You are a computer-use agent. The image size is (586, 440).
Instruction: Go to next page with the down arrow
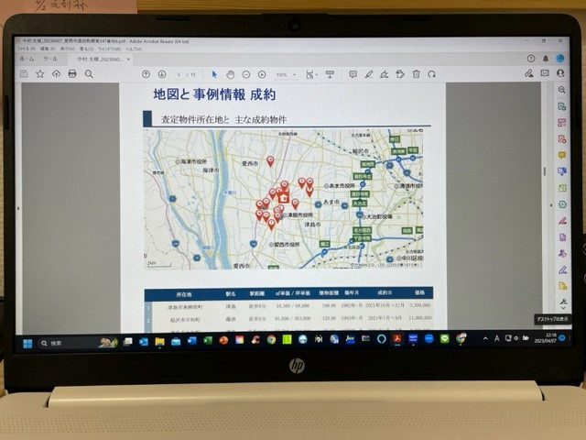click(162, 74)
